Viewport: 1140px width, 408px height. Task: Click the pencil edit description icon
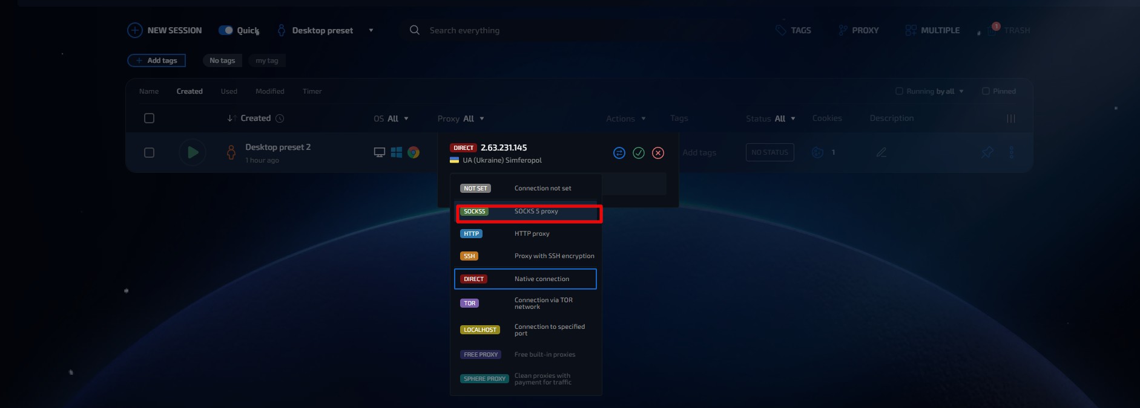[881, 152]
